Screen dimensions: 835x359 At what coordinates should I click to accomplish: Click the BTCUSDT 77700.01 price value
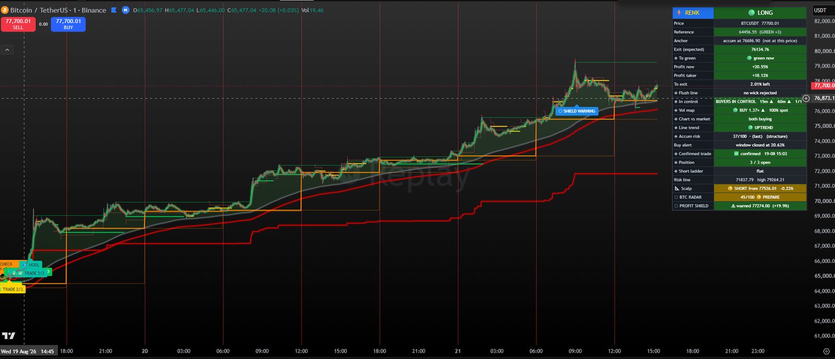coord(760,23)
